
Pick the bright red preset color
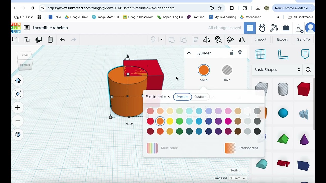coord(150,121)
